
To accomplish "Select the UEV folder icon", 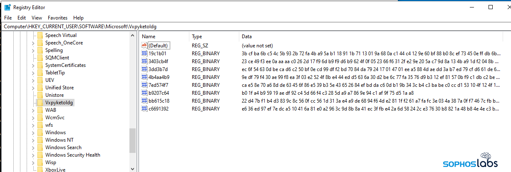I will (x=40, y=80).
